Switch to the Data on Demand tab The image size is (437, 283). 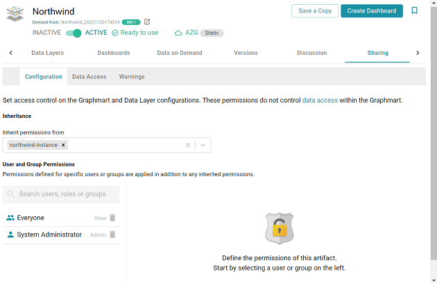click(180, 53)
